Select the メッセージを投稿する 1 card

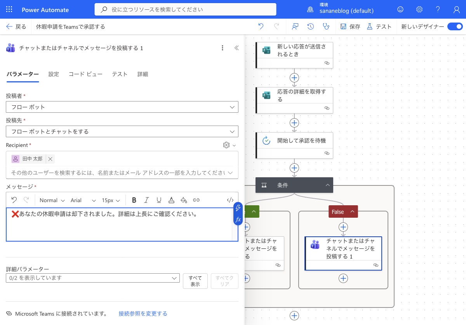343,253
